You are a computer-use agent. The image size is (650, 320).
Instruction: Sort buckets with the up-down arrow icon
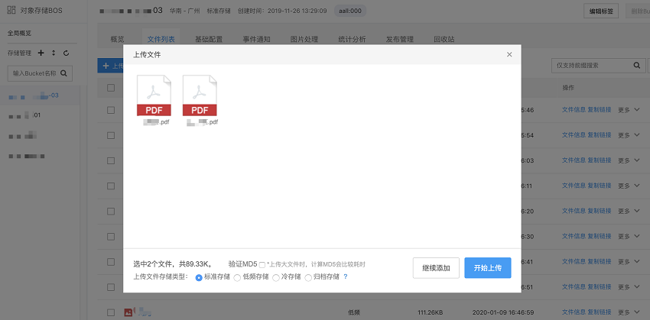point(54,53)
